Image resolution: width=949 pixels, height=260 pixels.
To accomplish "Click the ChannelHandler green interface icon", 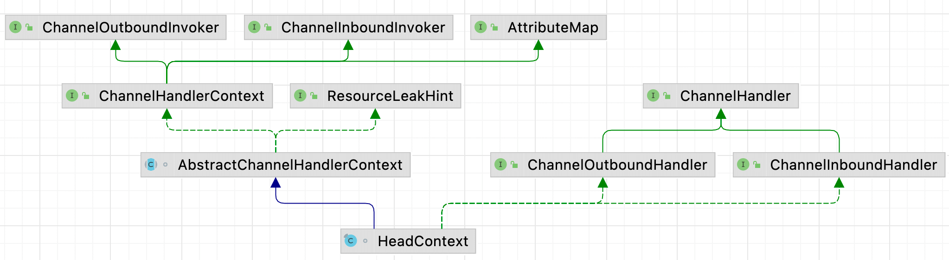I will click(653, 96).
